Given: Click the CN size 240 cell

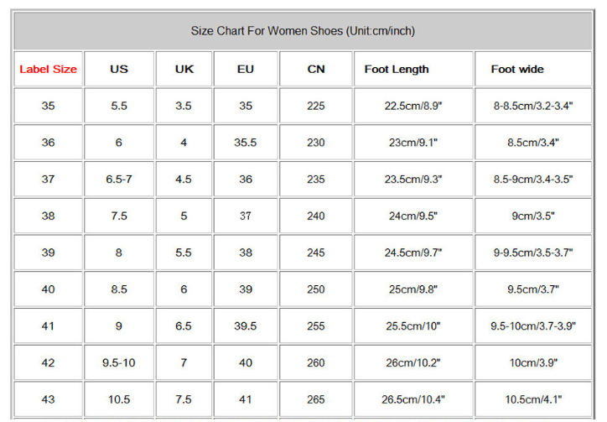Looking at the screenshot, I should pyautogui.click(x=315, y=216).
